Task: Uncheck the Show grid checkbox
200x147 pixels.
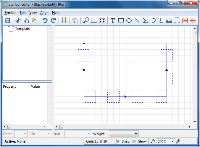Action: pos(135,141)
